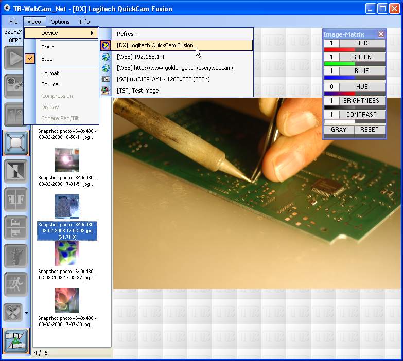The height and width of the screenshot is (361, 403).
Task: Select the fullscreen fit-to-window icon
Action: click(x=16, y=143)
